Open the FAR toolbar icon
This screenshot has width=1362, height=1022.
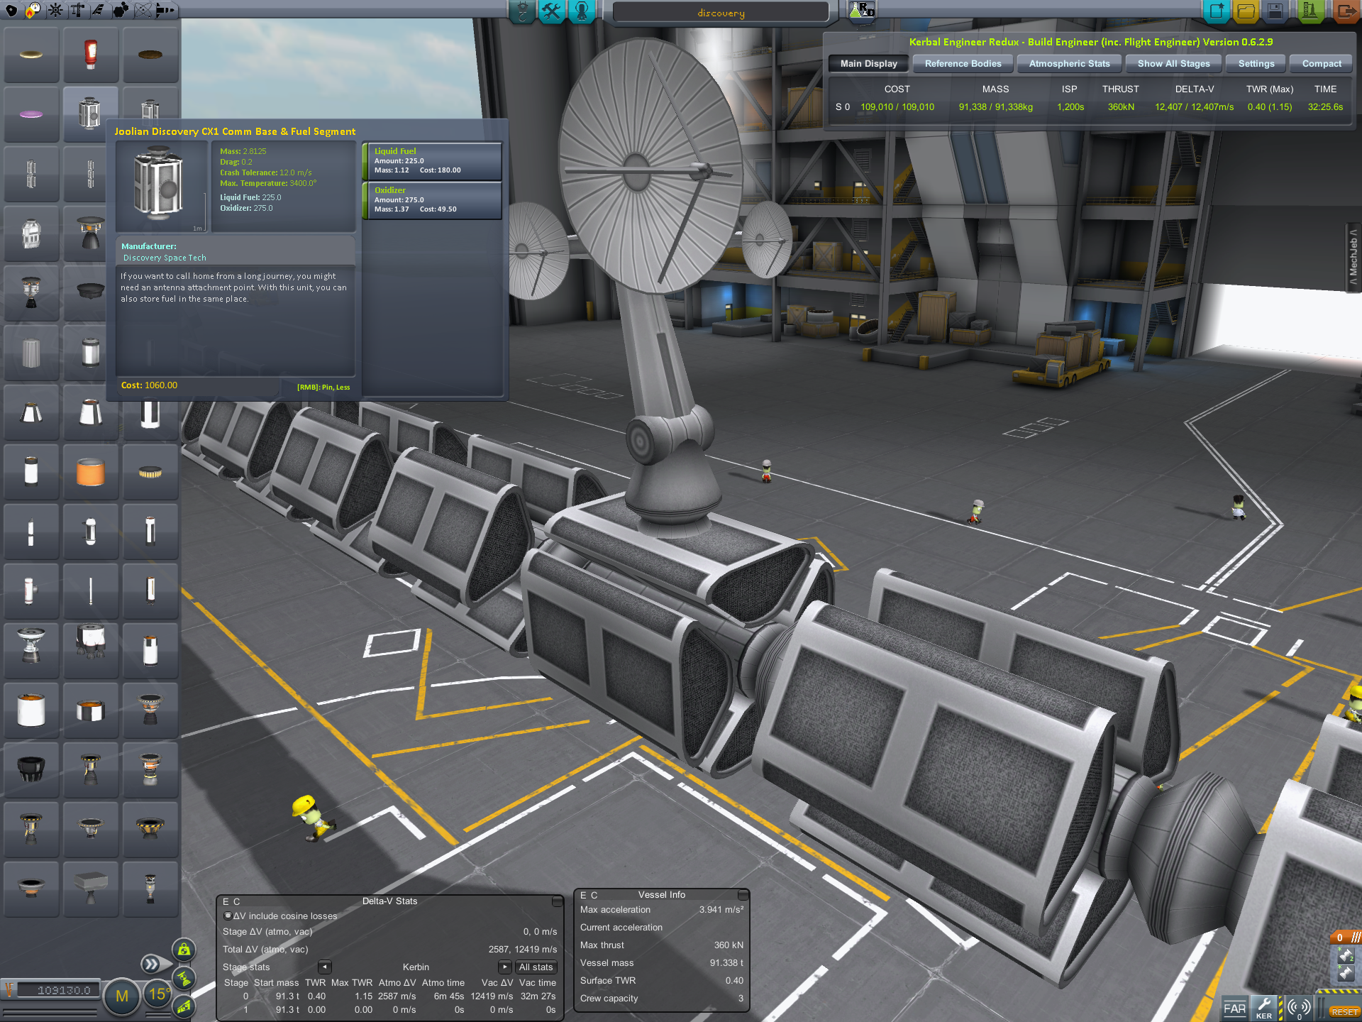click(1234, 1009)
